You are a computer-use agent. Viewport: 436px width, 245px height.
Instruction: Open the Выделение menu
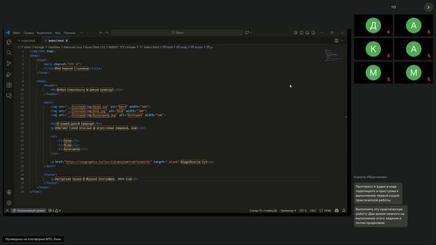[44, 33]
